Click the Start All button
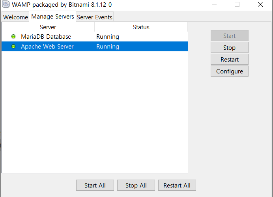273x197 pixels. pos(95,185)
